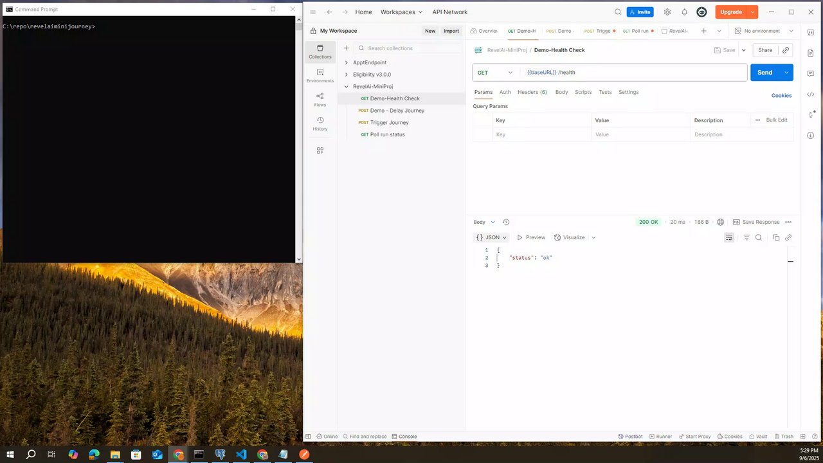Viewport: 823px width, 463px height.
Task: Toggle the response line wrap icon
Action: tap(729, 237)
